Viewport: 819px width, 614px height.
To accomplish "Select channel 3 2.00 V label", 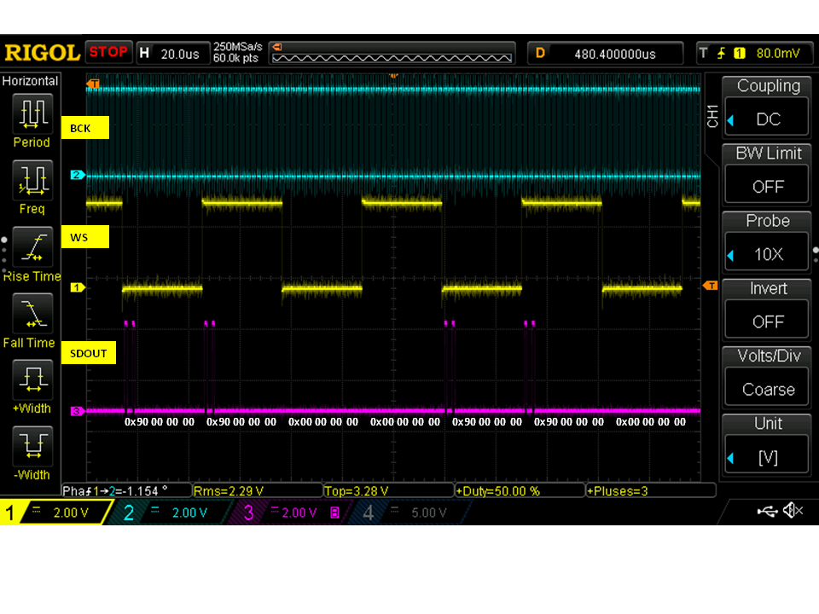I will [293, 513].
